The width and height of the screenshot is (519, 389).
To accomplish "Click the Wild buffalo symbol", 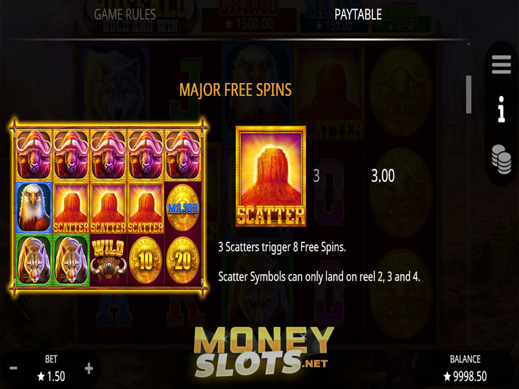I will pyautogui.click(x=108, y=260).
